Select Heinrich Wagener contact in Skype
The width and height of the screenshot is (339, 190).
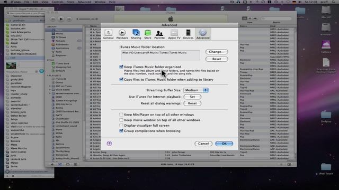point(21,87)
